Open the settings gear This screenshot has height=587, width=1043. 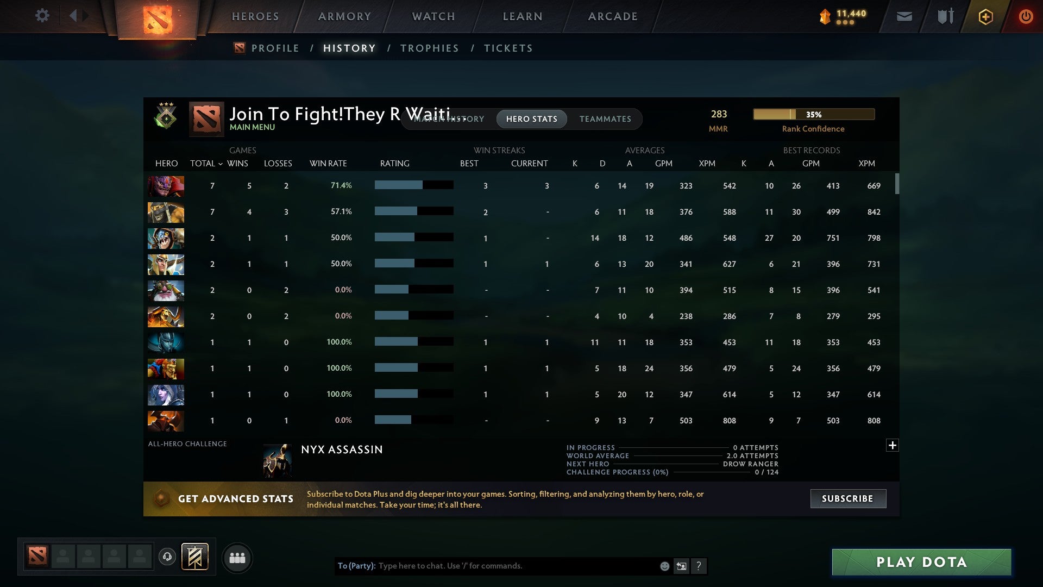tap(42, 16)
